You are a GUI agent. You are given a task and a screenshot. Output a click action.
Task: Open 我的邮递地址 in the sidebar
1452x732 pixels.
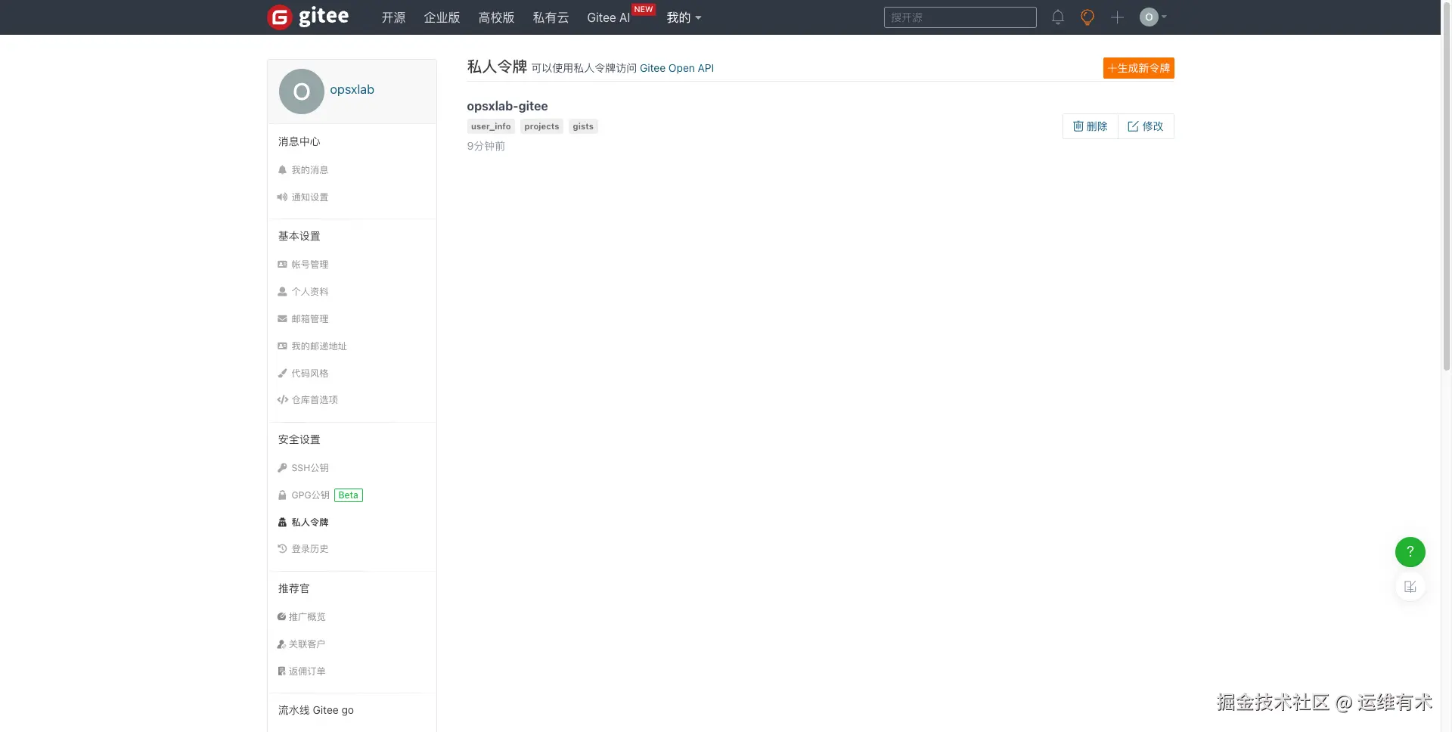pyautogui.click(x=319, y=346)
